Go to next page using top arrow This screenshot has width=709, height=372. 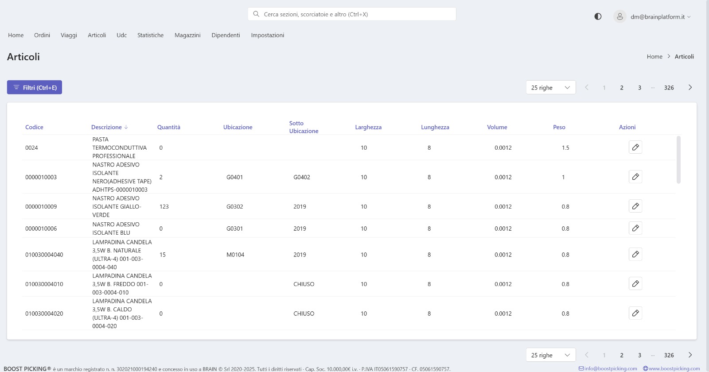(x=690, y=87)
